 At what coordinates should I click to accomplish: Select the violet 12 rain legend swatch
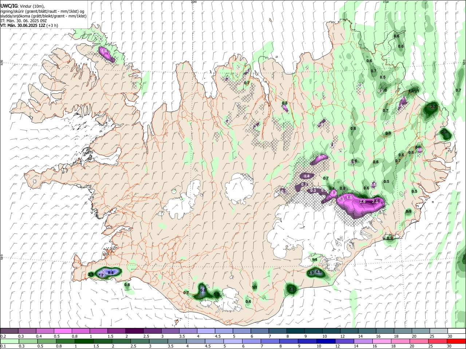pyautogui.click(x=344, y=341)
